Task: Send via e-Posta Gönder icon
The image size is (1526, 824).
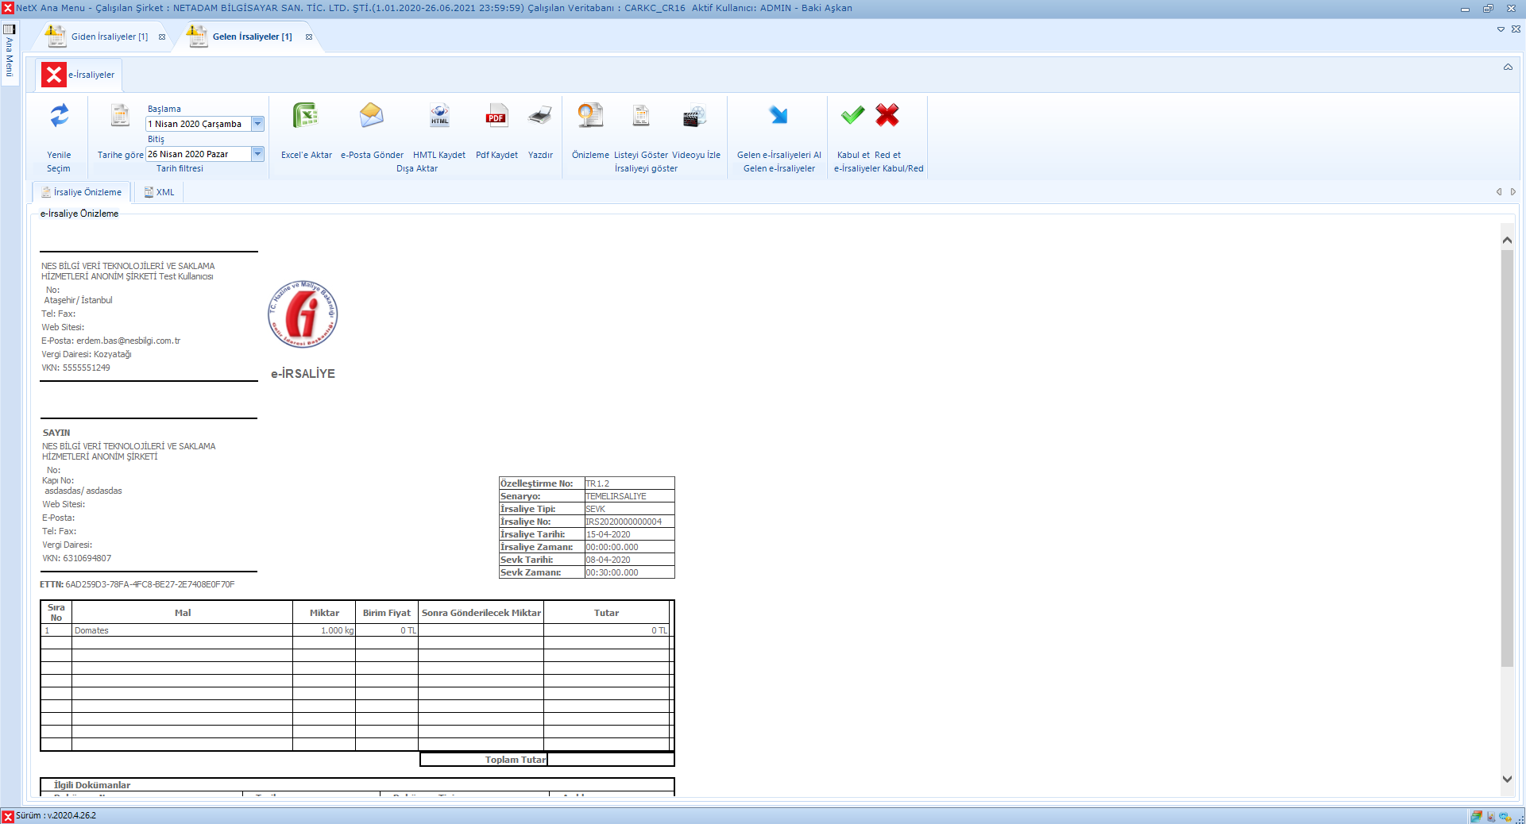Action: (371, 117)
